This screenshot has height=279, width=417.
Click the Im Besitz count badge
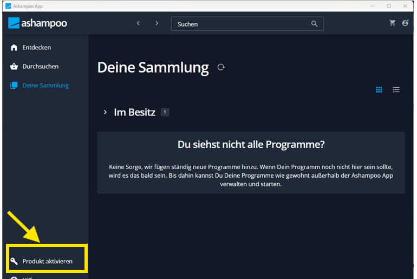(165, 112)
